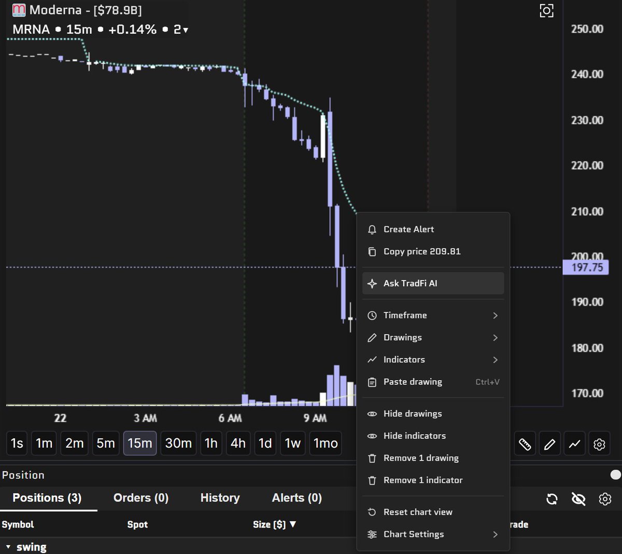Click the trash icon beside Remove 1 indicator
This screenshot has width=622, height=554.
click(372, 480)
